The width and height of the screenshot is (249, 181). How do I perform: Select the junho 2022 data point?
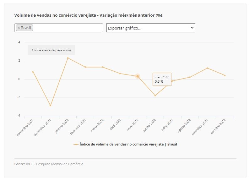(x=155, y=96)
